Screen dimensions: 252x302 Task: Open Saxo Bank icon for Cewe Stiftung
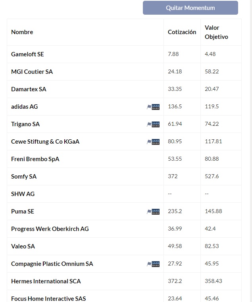pyautogui.click(x=153, y=142)
